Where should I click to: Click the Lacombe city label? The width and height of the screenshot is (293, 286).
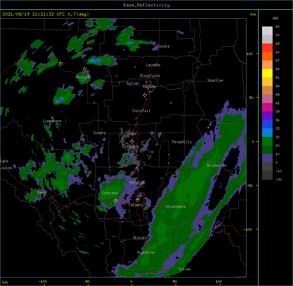[x=153, y=65]
